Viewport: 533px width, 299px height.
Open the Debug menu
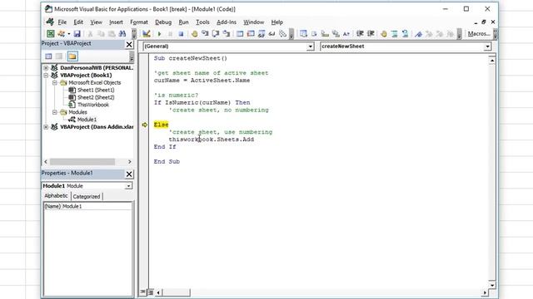[x=163, y=22]
